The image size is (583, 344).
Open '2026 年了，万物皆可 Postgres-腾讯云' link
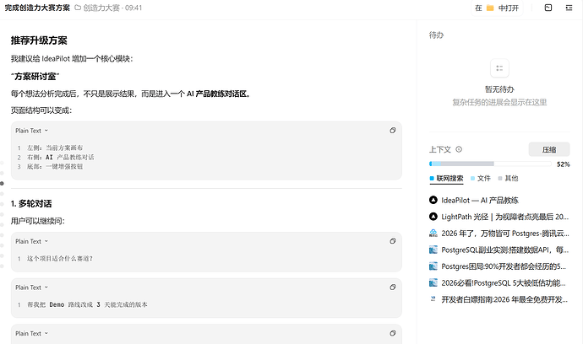click(x=505, y=234)
